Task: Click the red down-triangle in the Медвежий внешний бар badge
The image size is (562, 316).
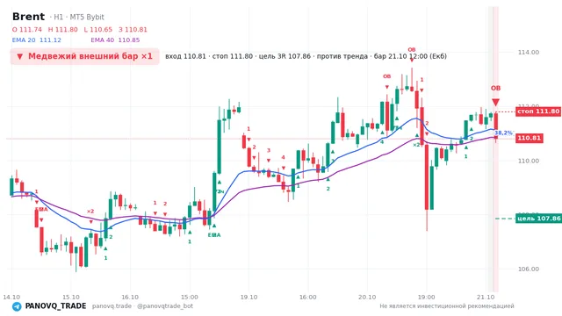Action: pos(19,56)
